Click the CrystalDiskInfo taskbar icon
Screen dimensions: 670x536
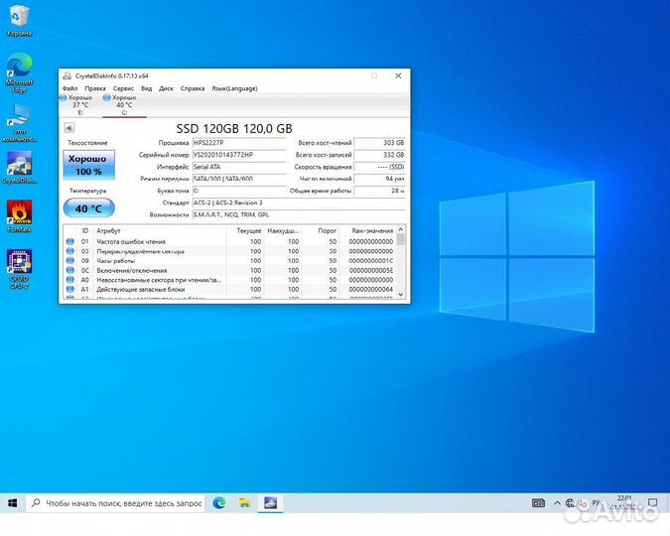(270, 503)
